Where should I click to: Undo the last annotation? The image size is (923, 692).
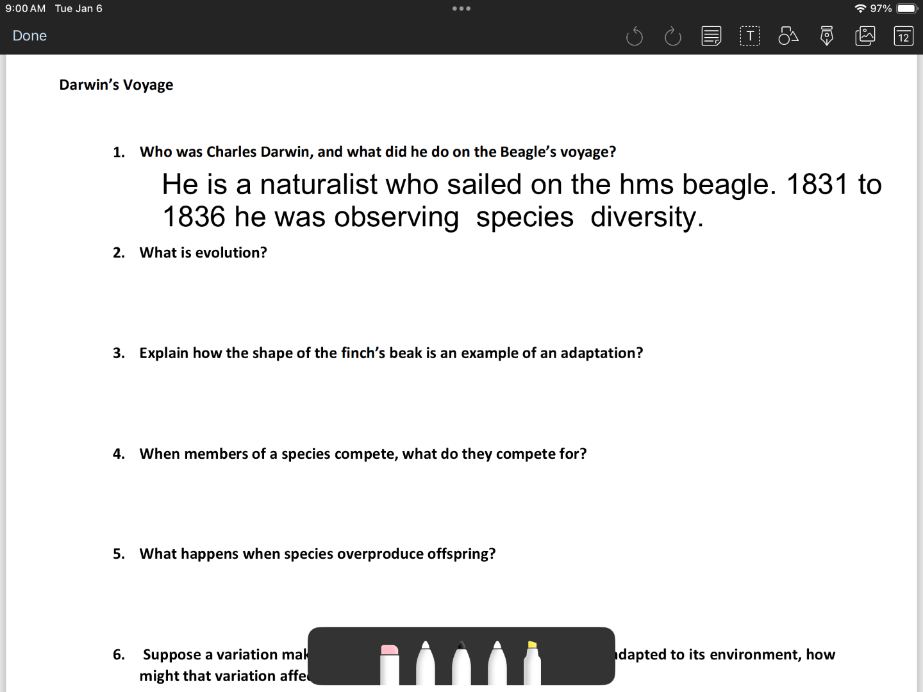[x=635, y=36]
